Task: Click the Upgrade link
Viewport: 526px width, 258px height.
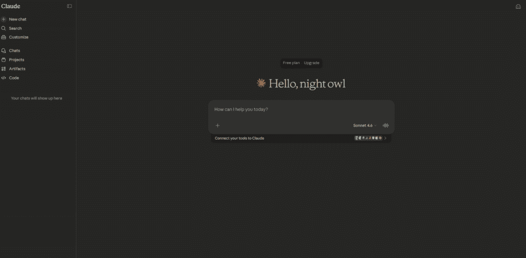Action: click(311, 63)
